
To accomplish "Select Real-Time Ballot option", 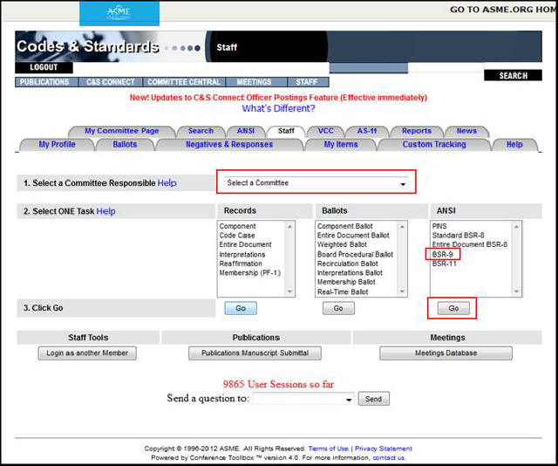I will point(343,291).
